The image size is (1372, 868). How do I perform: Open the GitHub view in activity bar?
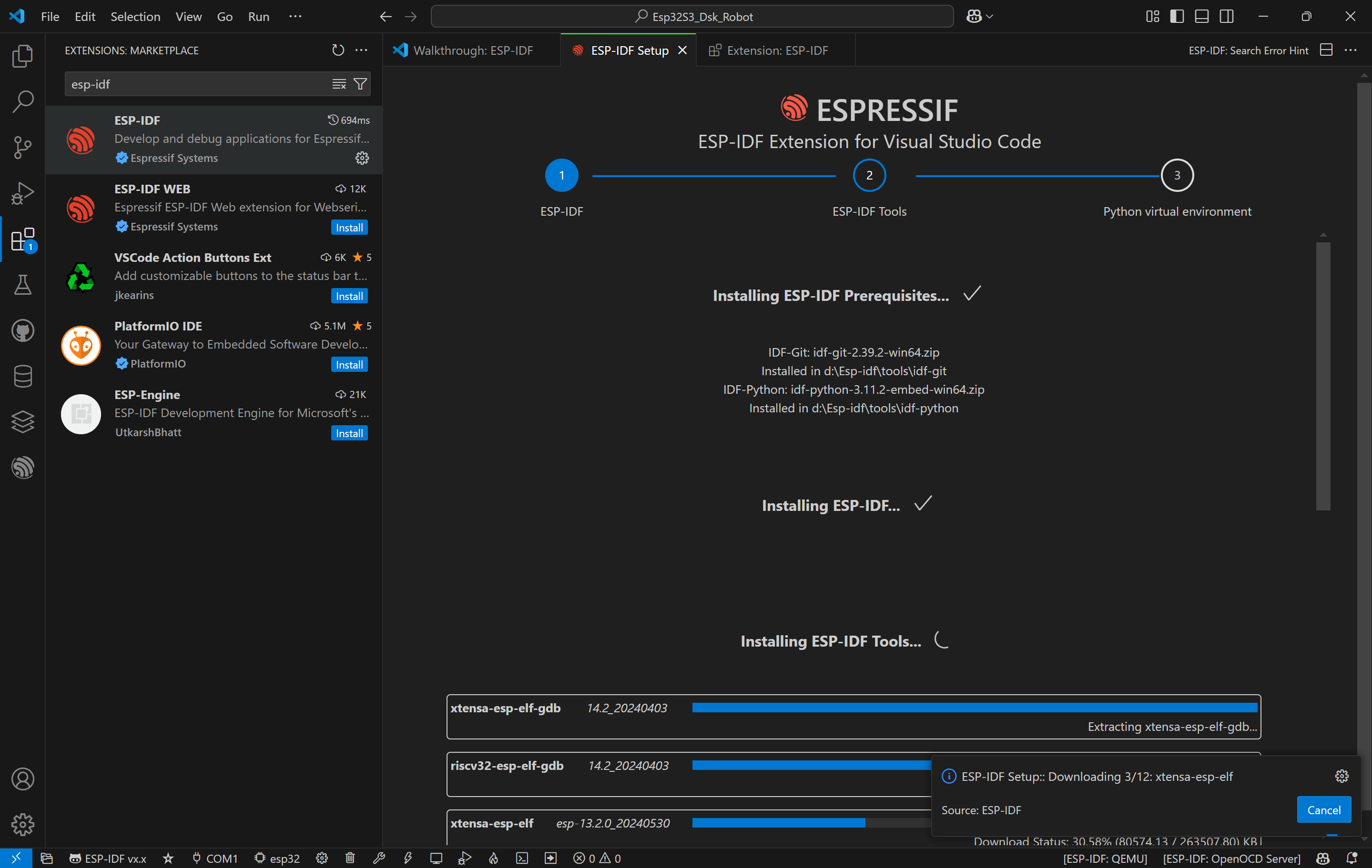pyautogui.click(x=23, y=331)
